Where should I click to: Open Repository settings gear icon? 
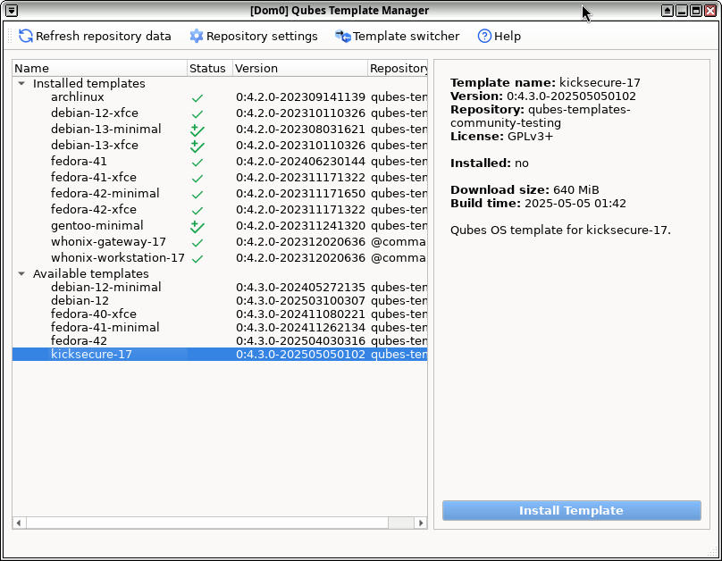point(197,36)
